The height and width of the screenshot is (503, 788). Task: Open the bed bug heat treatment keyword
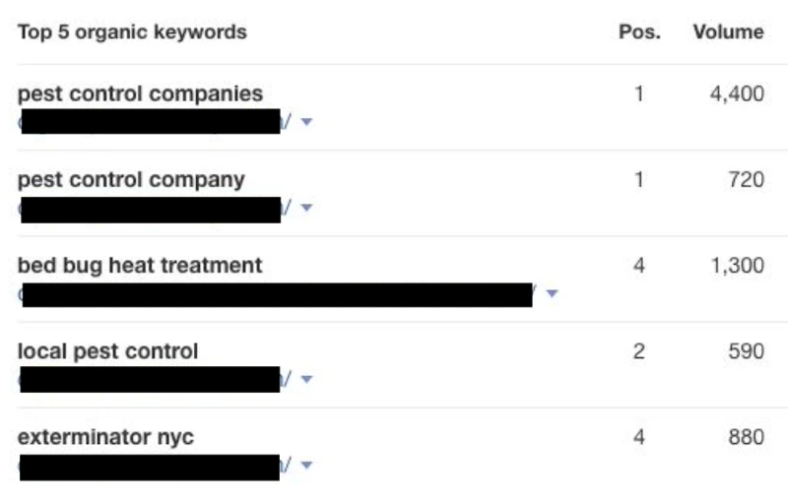pos(140,266)
